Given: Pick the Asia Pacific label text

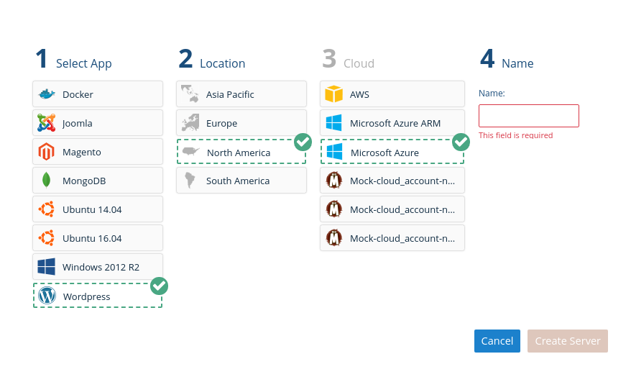Looking at the screenshot, I should coord(230,95).
